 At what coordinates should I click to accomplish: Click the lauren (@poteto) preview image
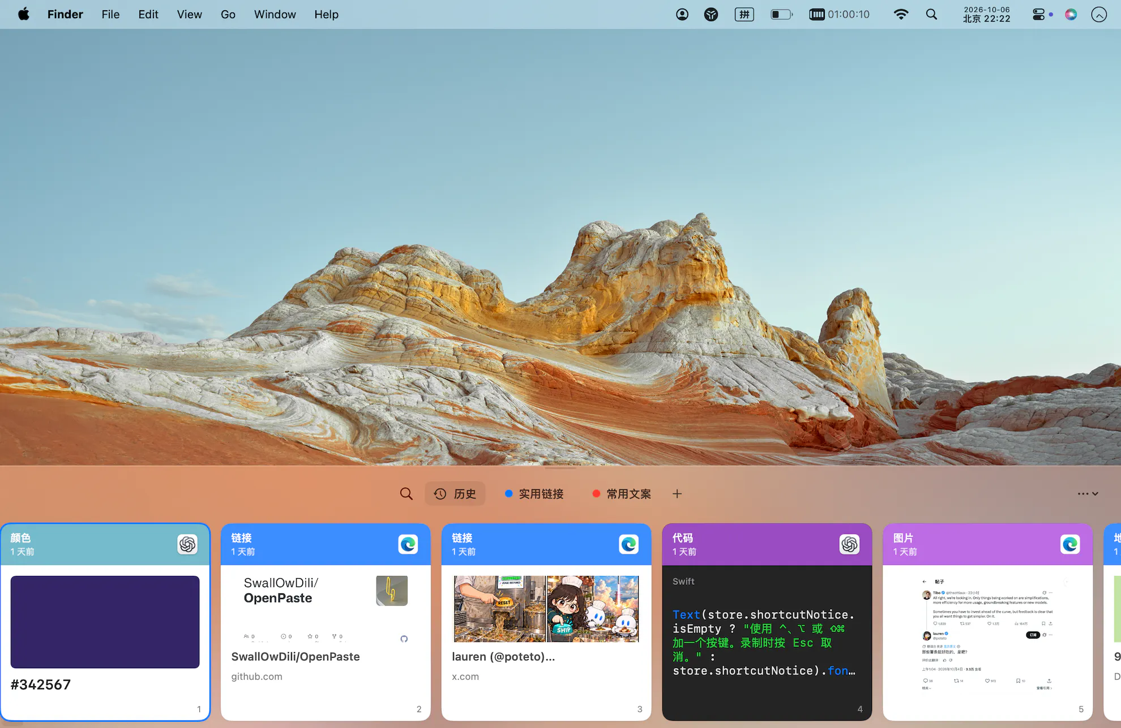click(x=546, y=609)
